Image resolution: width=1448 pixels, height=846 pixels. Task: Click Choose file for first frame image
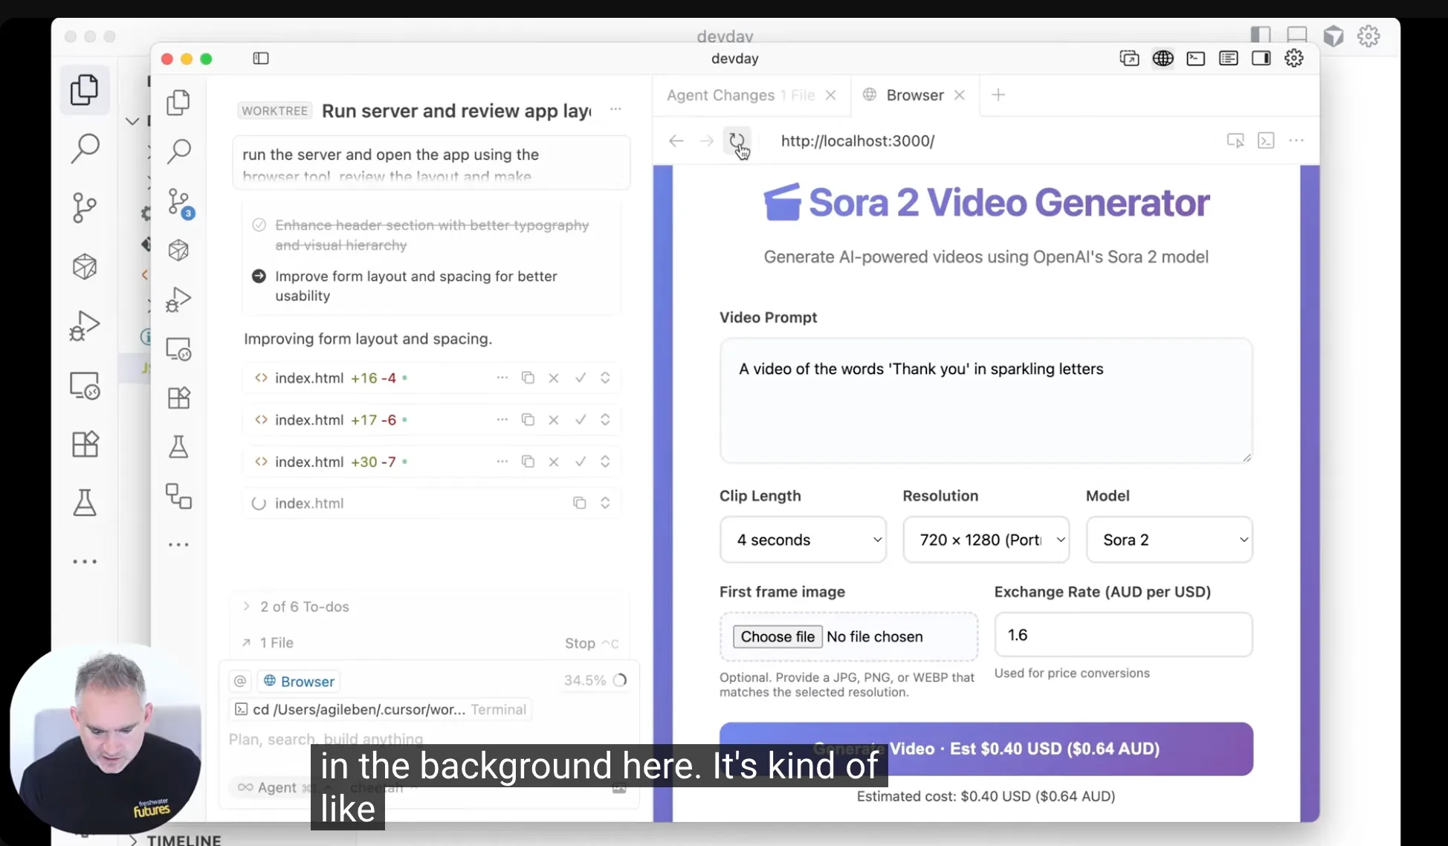coord(778,636)
